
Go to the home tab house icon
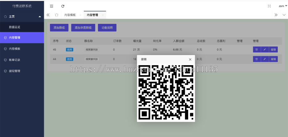[57, 15]
